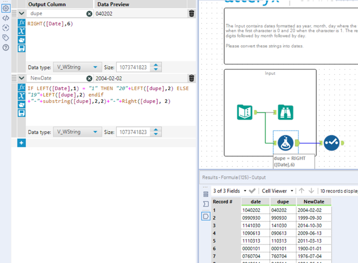The image size is (358, 263).
Task: Select the Text Input tool on canvas
Action: [245, 112]
